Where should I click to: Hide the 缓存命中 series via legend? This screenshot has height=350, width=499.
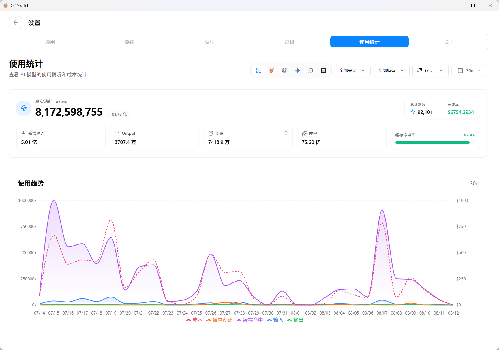coord(250,320)
